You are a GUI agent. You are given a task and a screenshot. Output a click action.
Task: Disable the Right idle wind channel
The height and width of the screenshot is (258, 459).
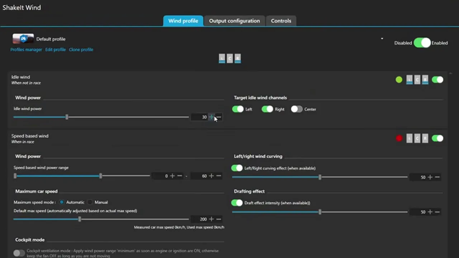click(x=267, y=109)
